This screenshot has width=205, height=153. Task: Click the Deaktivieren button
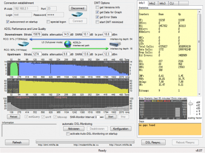click(97, 129)
